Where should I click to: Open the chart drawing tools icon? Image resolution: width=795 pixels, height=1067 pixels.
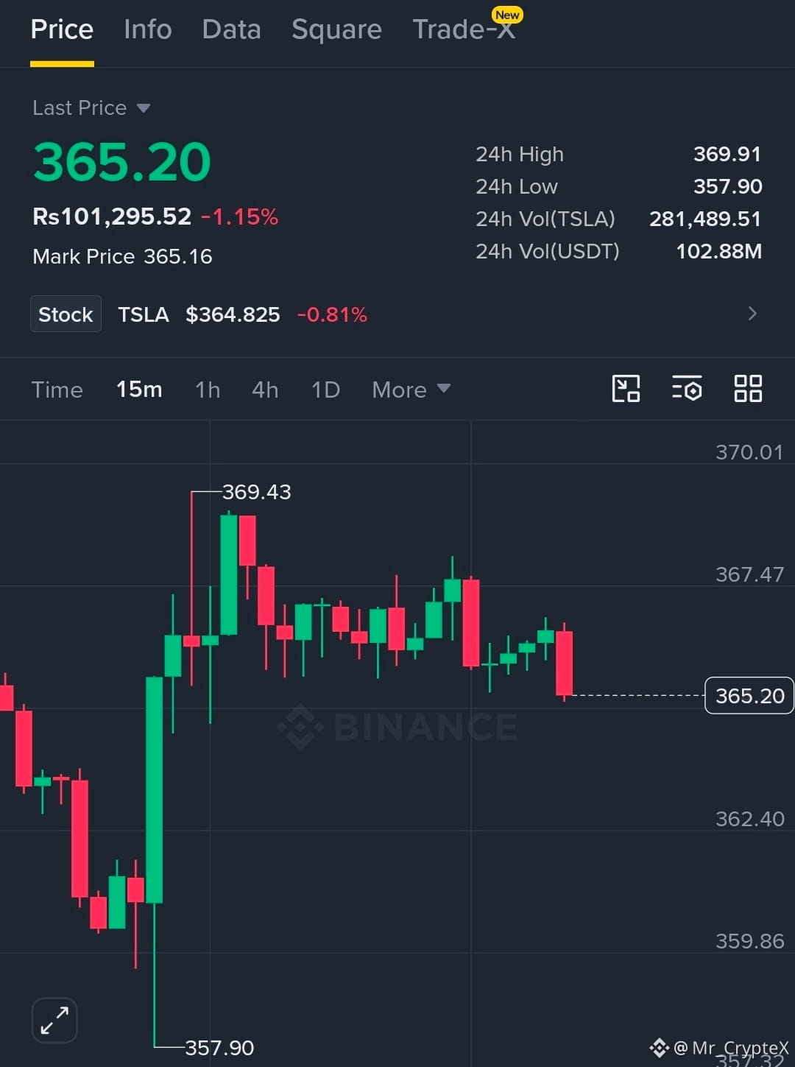click(626, 388)
